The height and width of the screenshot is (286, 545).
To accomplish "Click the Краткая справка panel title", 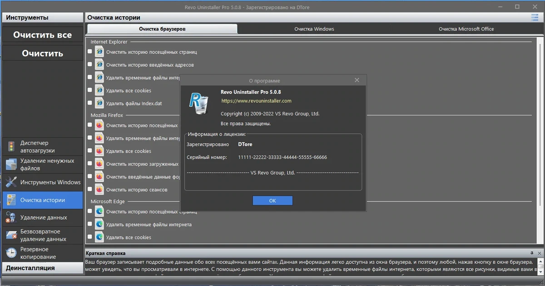I will (x=106, y=253).
